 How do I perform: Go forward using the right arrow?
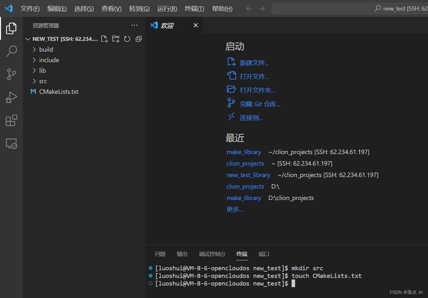[262, 9]
